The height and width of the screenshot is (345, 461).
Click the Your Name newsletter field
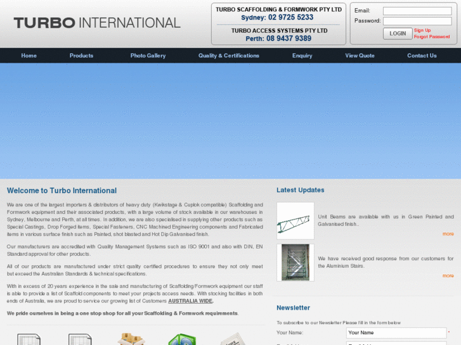click(x=396, y=333)
